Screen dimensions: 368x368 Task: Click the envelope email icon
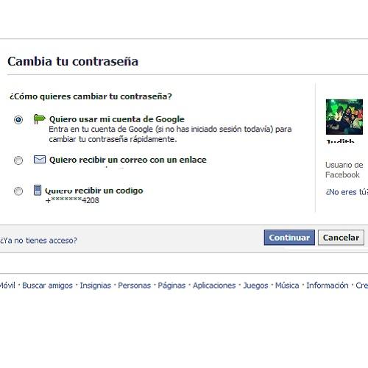(40, 160)
